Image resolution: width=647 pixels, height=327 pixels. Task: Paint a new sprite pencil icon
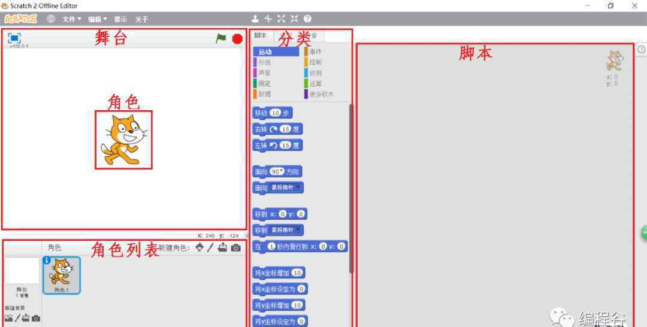[x=211, y=247]
